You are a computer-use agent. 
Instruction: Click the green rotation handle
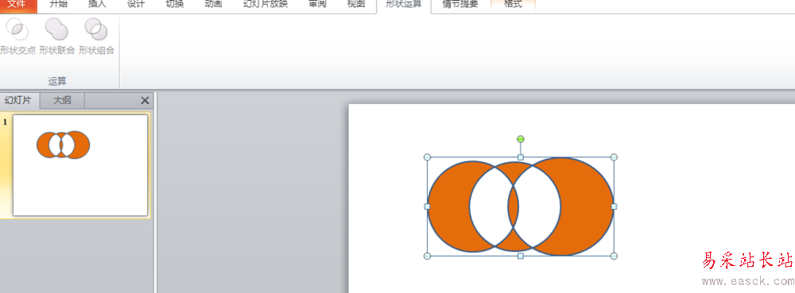click(520, 139)
